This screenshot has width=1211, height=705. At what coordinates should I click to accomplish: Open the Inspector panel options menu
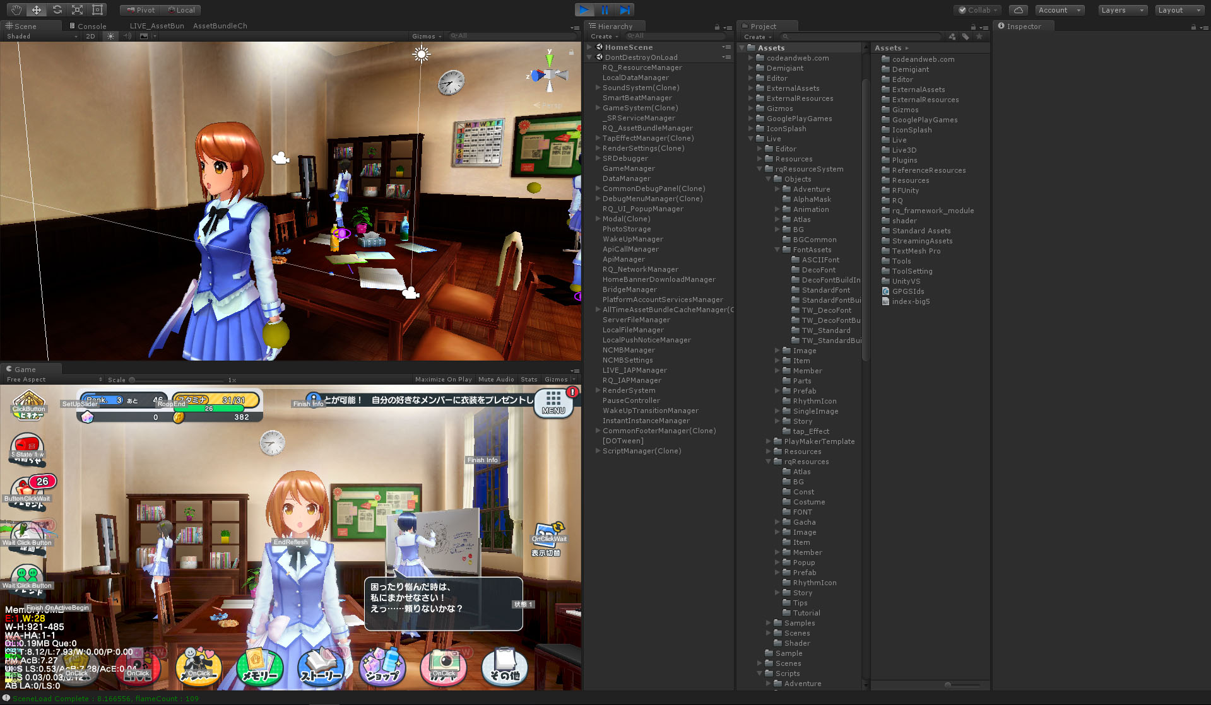[1204, 27]
